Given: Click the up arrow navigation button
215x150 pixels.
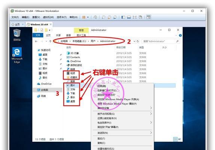Looking at the screenshot, I should tap(50, 41).
